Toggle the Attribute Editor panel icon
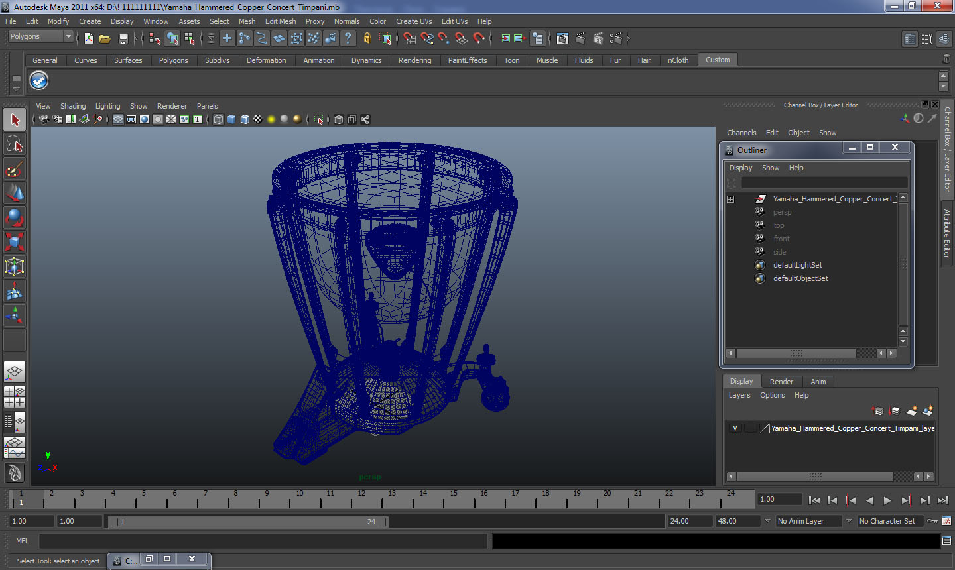Screen dimensions: 955x570 pos(910,39)
